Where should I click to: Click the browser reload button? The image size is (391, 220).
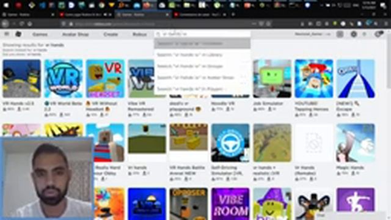click(x=22, y=24)
